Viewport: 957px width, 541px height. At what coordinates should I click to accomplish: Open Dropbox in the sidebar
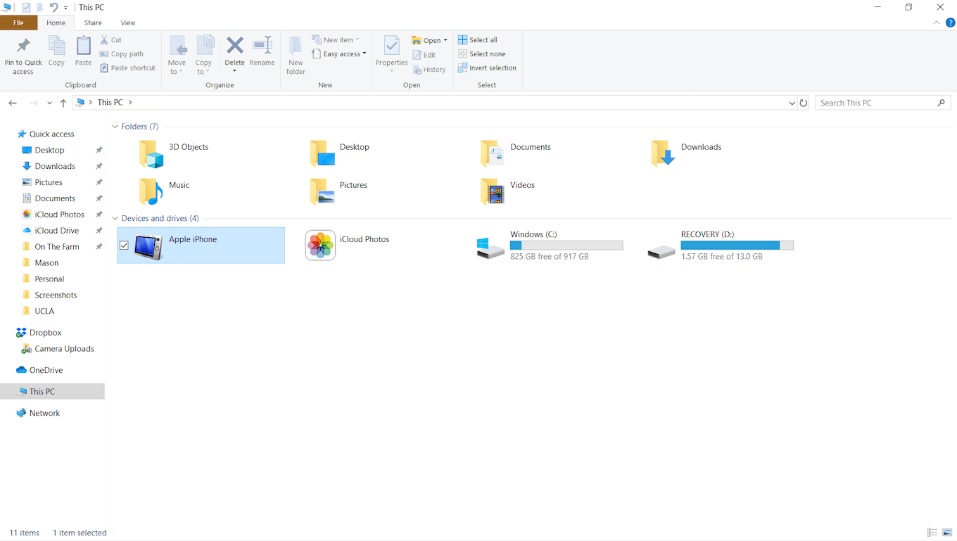click(45, 333)
